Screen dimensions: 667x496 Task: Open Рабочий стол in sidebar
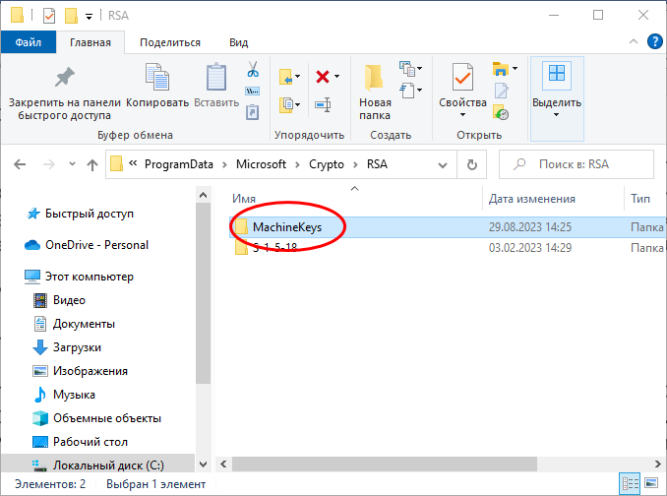click(91, 442)
